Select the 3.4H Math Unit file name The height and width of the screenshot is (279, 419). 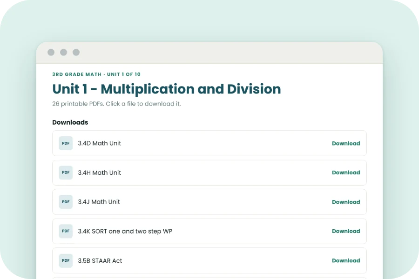(100, 173)
